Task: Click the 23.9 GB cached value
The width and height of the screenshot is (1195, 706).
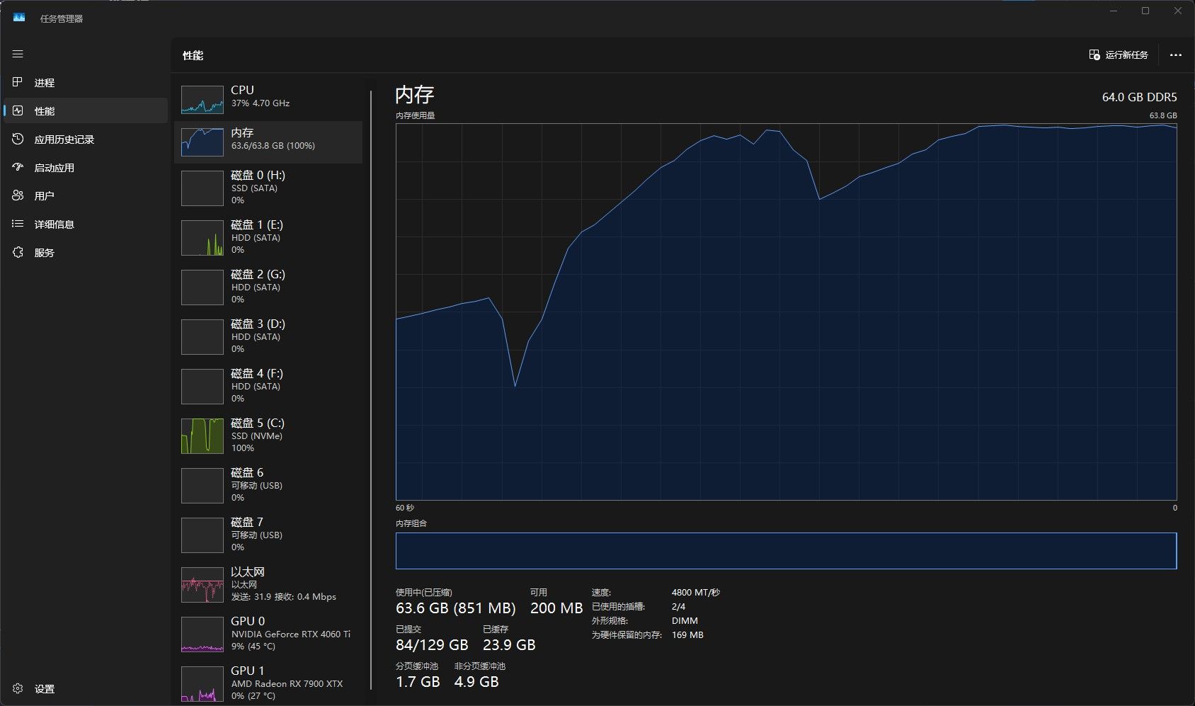Action: pyautogui.click(x=509, y=645)
